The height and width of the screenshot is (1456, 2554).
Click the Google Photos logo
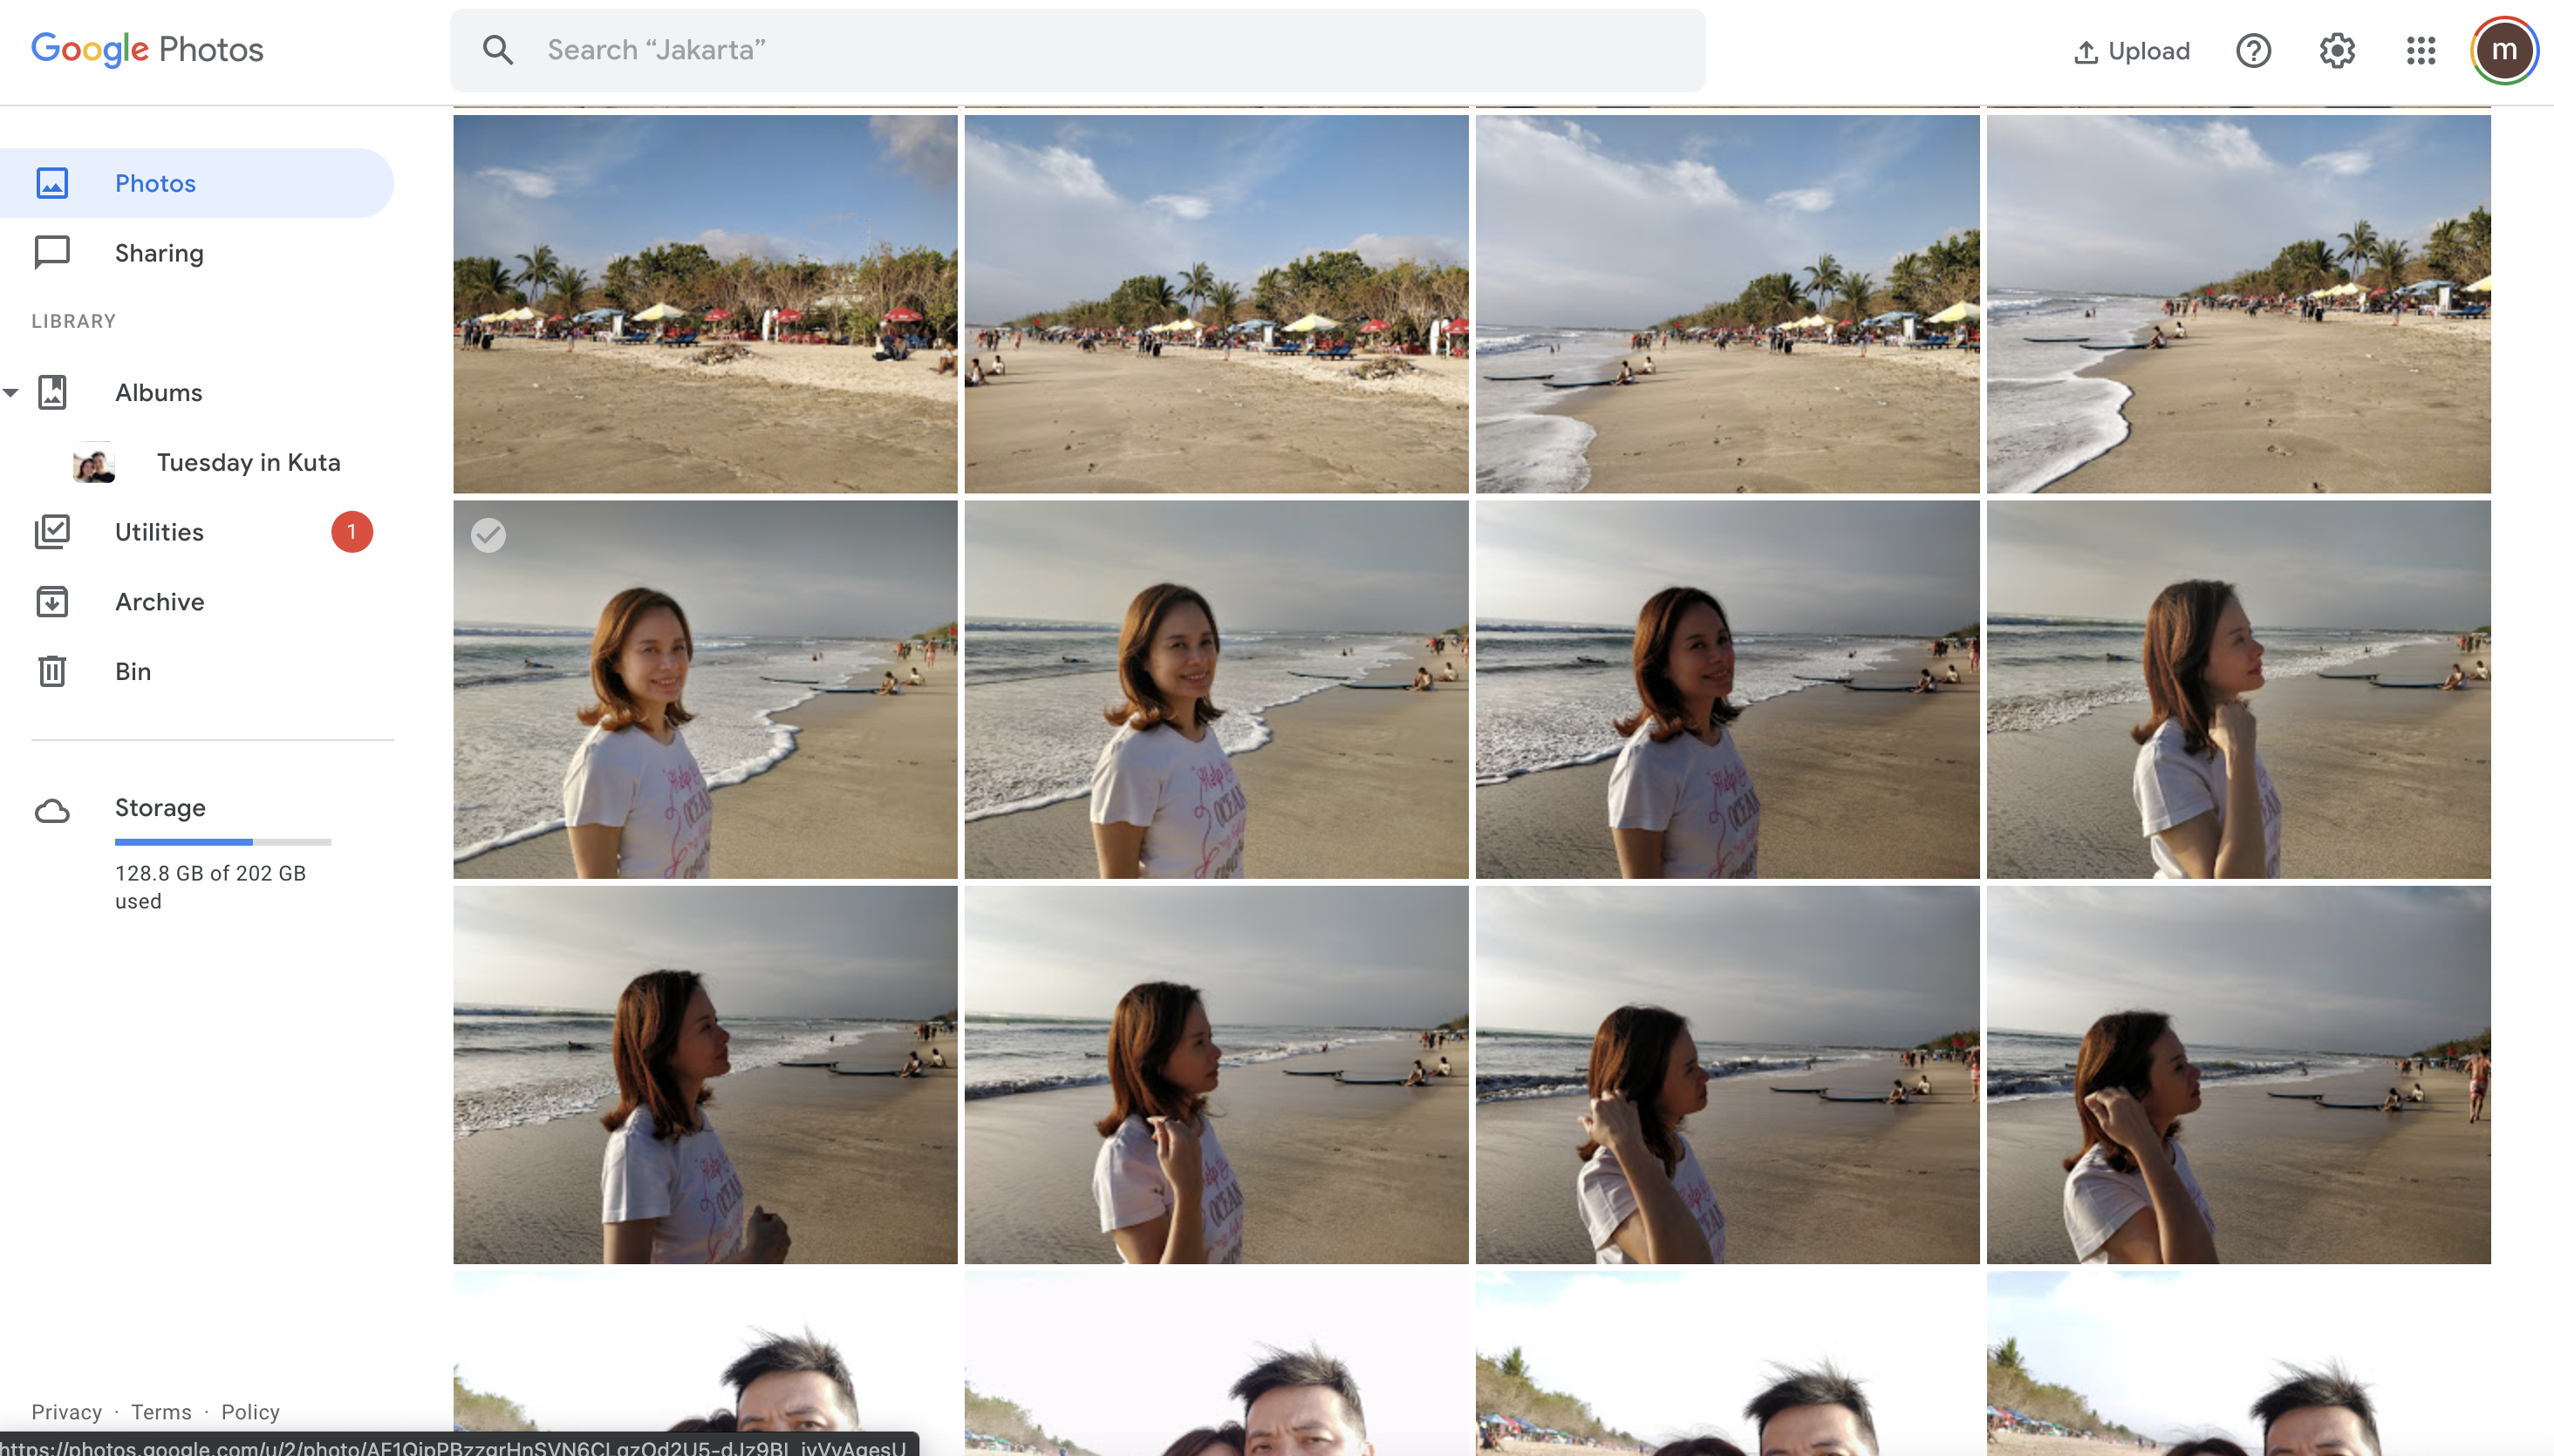(x=147, y=49)
